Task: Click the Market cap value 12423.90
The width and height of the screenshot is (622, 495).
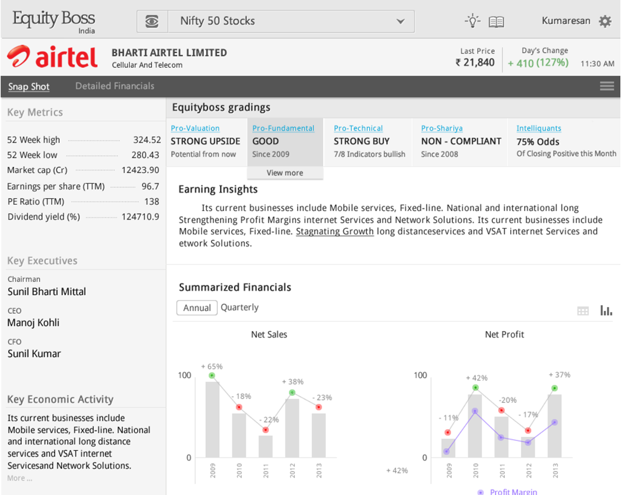Action: tap(140, 170)
